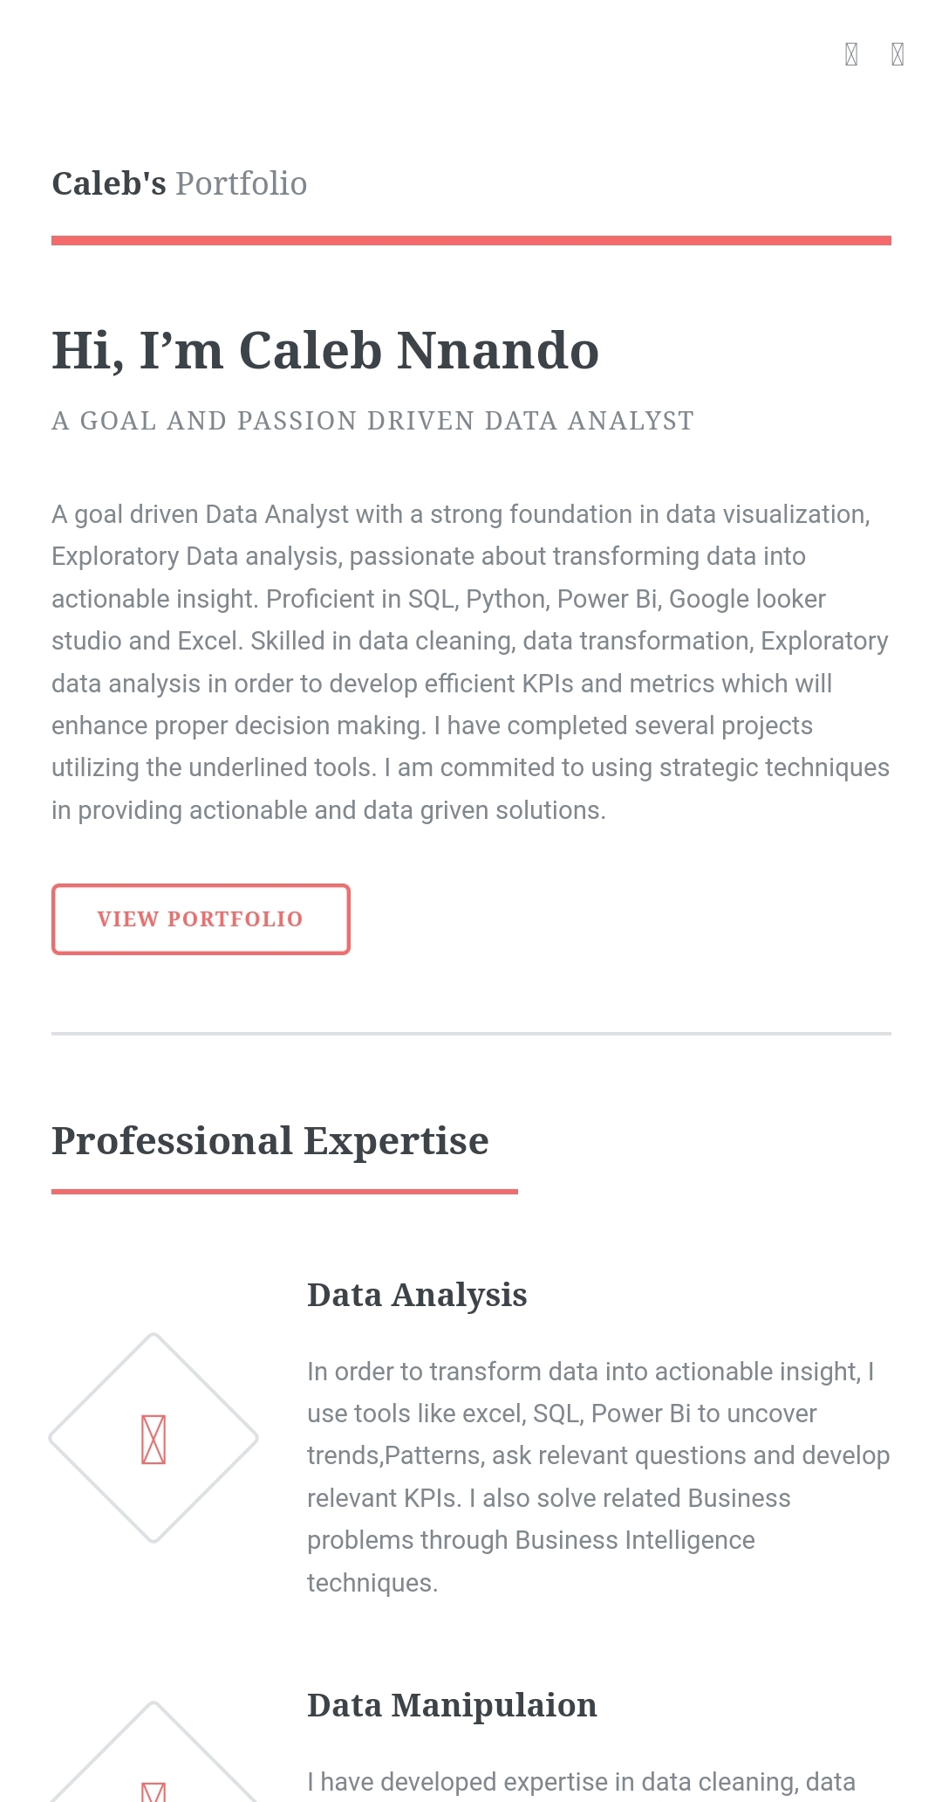Click the words "Google looker" in the intro

747,599
